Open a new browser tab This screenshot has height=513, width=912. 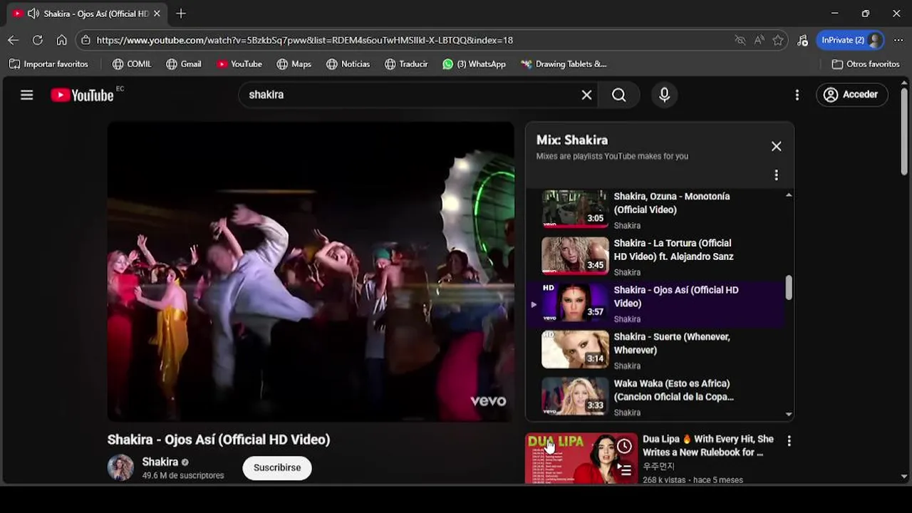pyautogui.click(x=181, y=14)
